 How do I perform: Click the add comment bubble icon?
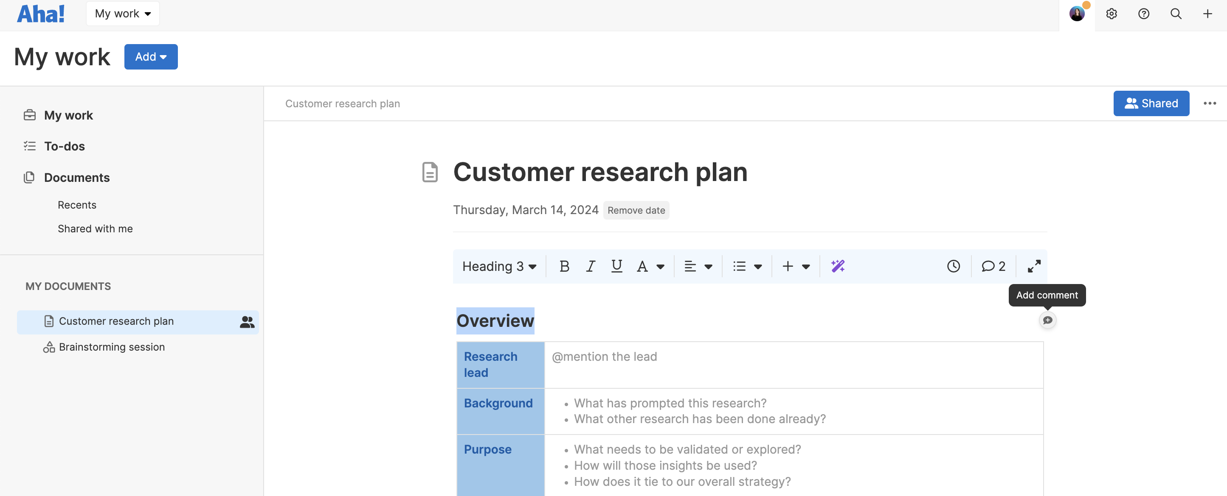pyautogui.click(x=1047, y=320)
